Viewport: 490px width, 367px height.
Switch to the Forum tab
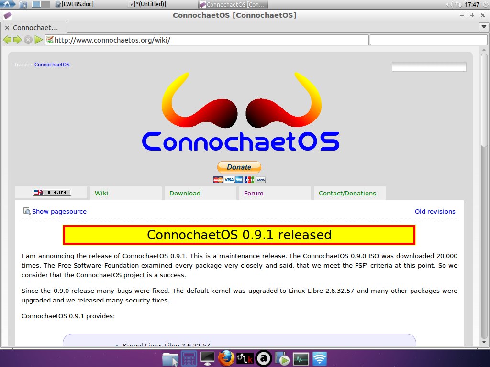click(254, 193)
